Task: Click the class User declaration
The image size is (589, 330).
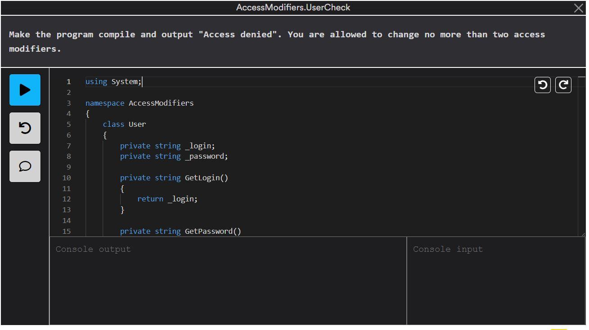Action: [x=125, y=124]
